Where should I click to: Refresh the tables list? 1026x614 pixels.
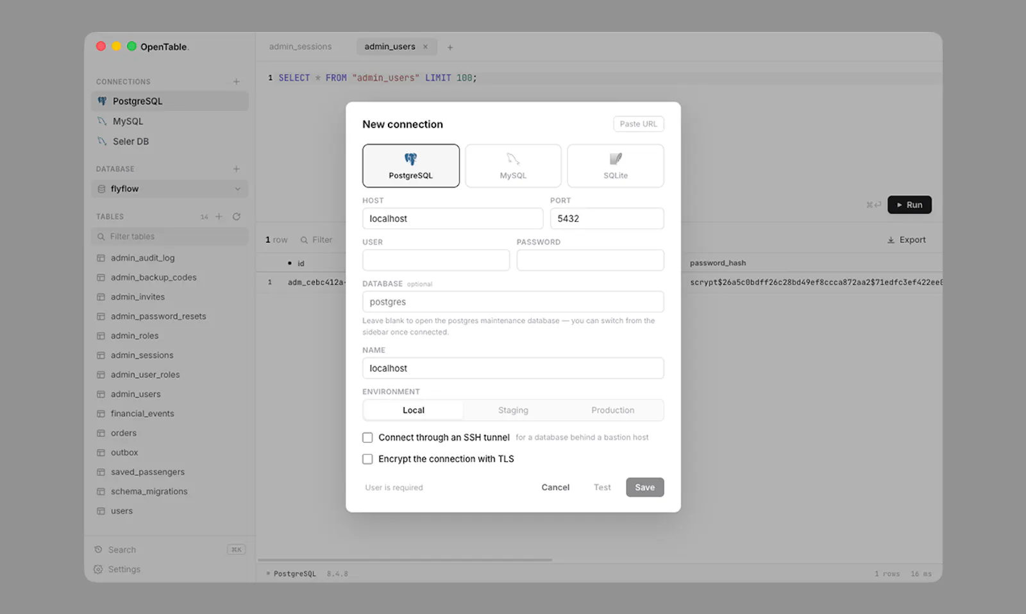point(237,217)
